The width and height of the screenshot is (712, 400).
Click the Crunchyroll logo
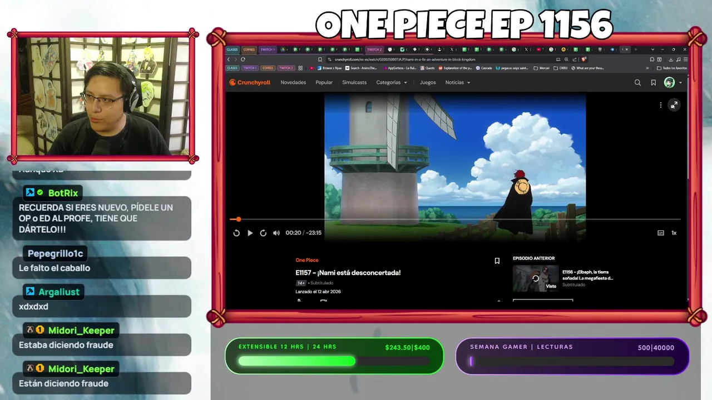click(x=250, y=82)
